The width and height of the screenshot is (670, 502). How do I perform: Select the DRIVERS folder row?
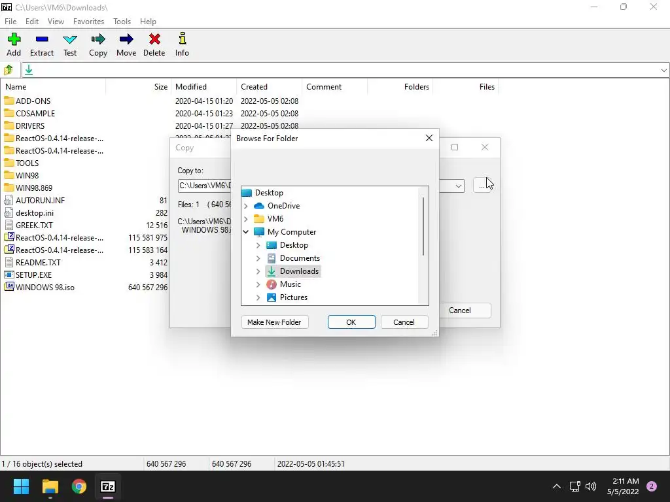[x=152, y=126]
